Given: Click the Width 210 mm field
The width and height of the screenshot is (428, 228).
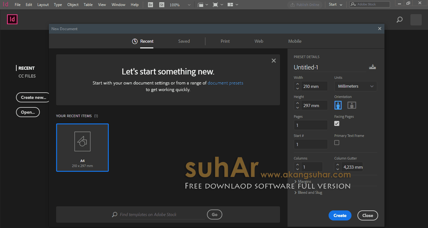Looking at the screenshot, I should pyautogui.click(x=314, y=86).
